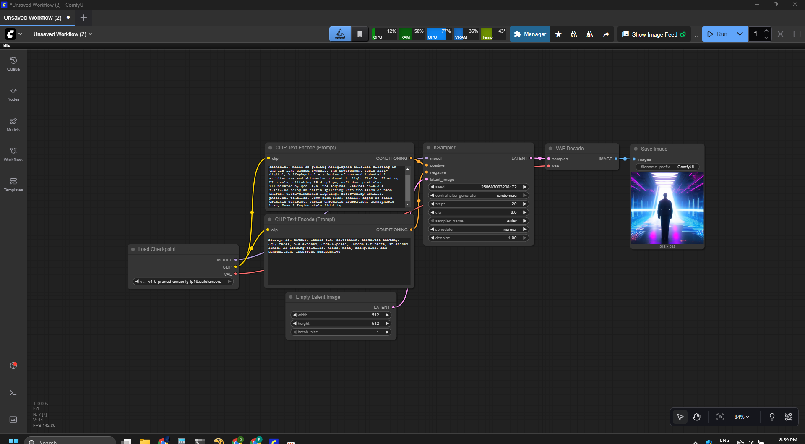This screenshot has height=444, width=805.
Task: Increase the steps value arrow in KSampler
Action: pos(524,204)
